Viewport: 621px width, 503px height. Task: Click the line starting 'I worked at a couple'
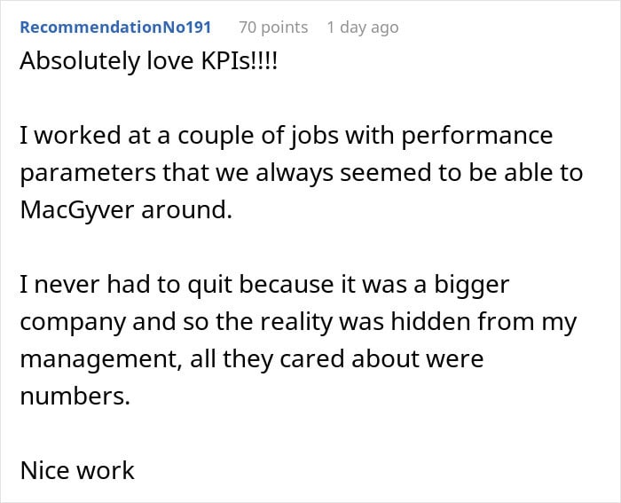286,136
